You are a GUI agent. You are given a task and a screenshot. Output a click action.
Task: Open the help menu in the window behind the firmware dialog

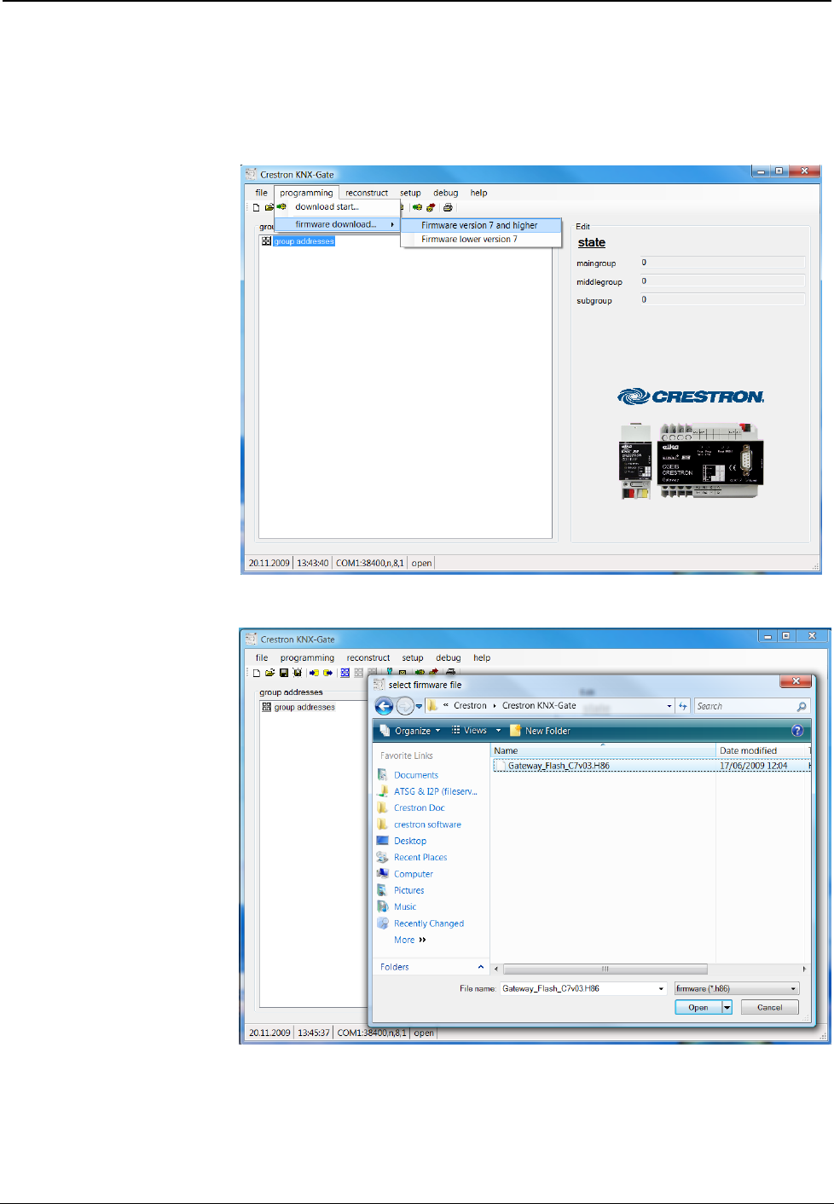point(482,658)
